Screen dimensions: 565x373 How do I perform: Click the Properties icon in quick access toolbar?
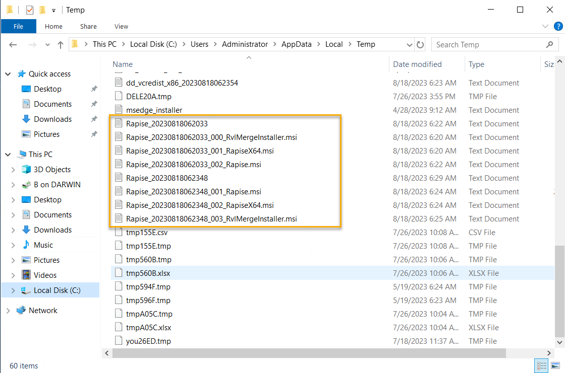[x=30, y=10]
